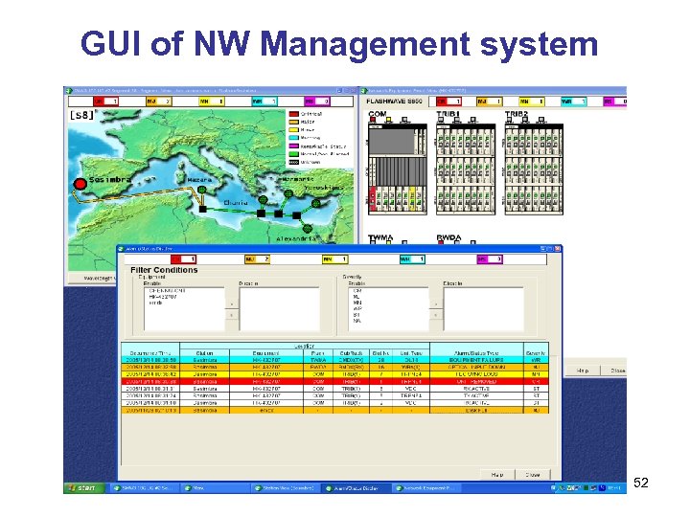Click the magenta RS counter in map window
Screen dimensions: 690x517
pos(317,101)
